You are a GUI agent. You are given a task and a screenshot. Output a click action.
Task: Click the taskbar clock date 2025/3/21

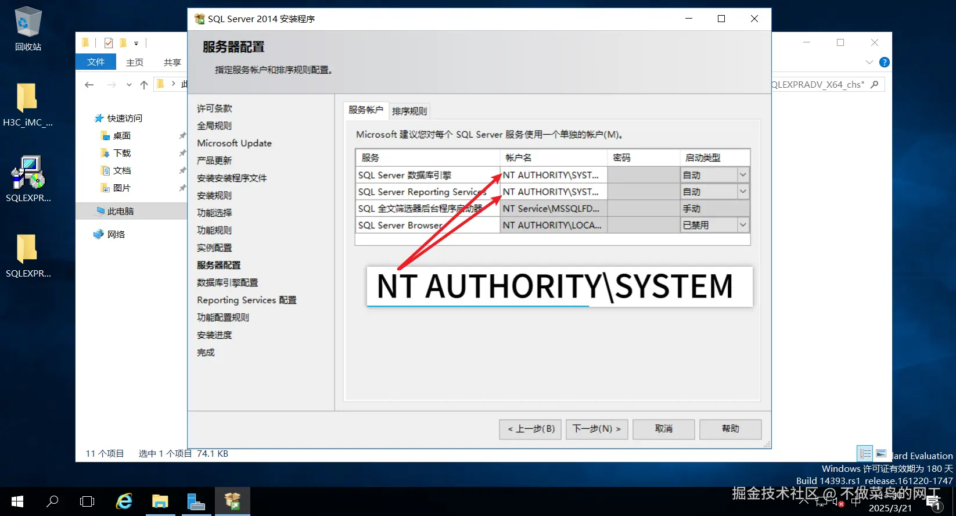890,508
